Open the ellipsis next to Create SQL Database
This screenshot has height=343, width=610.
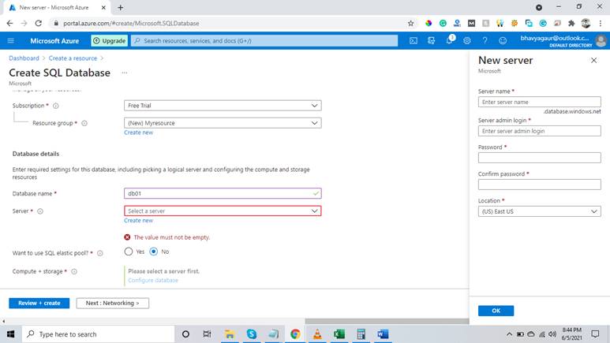tap(125, 73)
